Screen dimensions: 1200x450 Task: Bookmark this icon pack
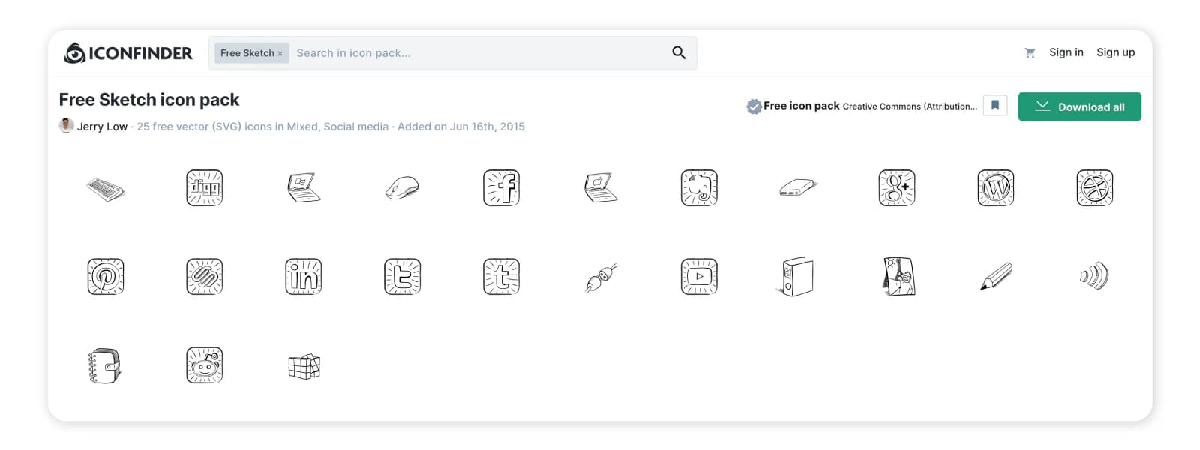pyautogui.click(x=995, y=106)
